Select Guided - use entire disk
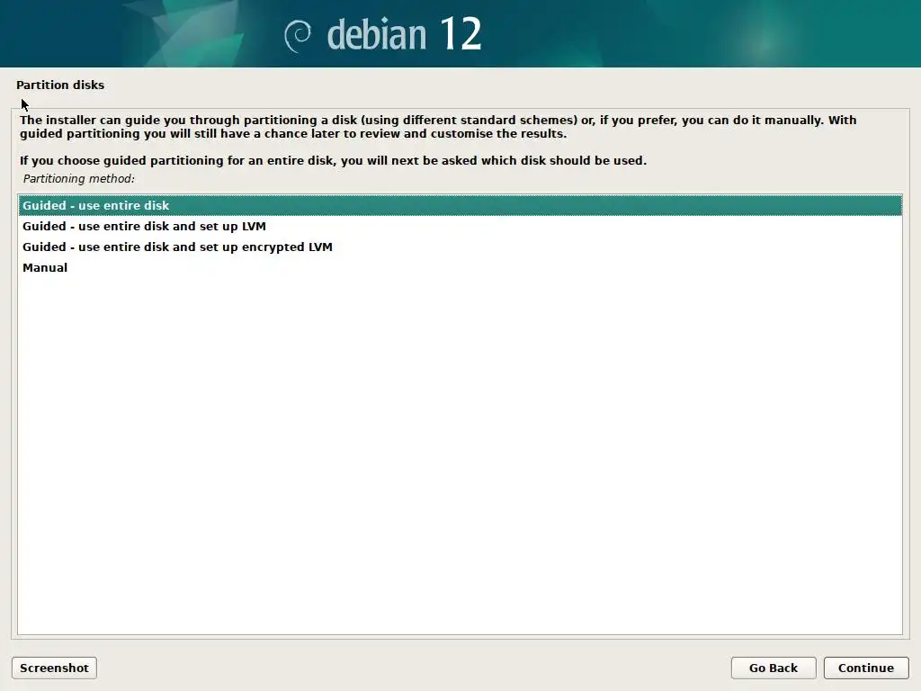The width and height of the screenshot is (921, 691). [x=460, y=206]
